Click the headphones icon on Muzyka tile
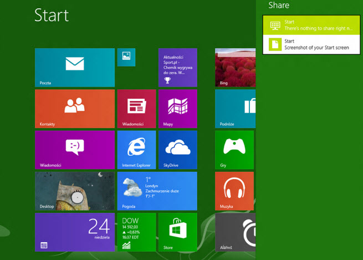Viewport: 363px width, 260px height. [234, 187]
